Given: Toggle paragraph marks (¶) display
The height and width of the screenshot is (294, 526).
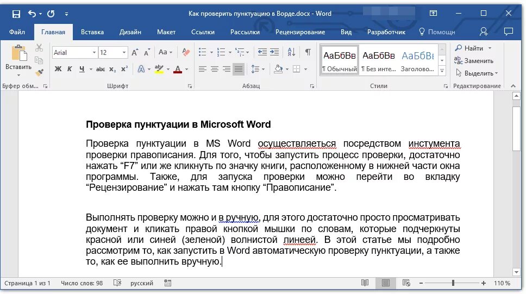Looking at the screenshot, I should [x=308, y=52].
